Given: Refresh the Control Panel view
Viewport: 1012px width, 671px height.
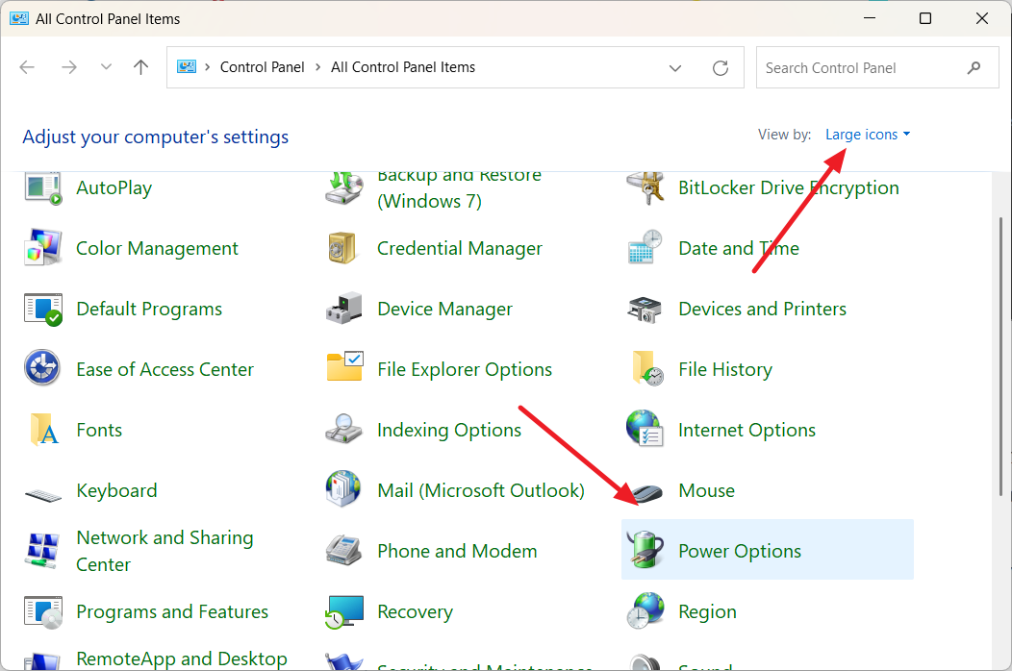Looking at the screenshot, I should (x=721, y=67).
